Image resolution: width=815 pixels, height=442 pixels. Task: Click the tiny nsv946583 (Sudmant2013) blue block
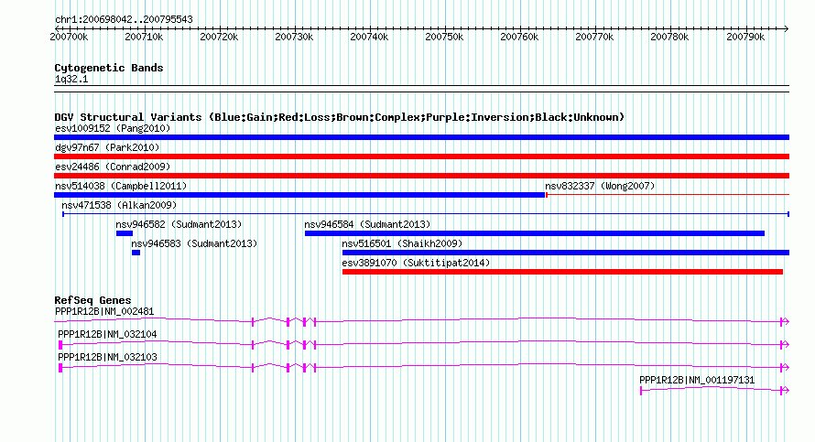[136, 253]
